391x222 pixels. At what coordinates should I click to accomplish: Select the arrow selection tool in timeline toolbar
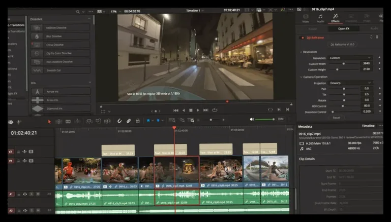coord(49,121)
